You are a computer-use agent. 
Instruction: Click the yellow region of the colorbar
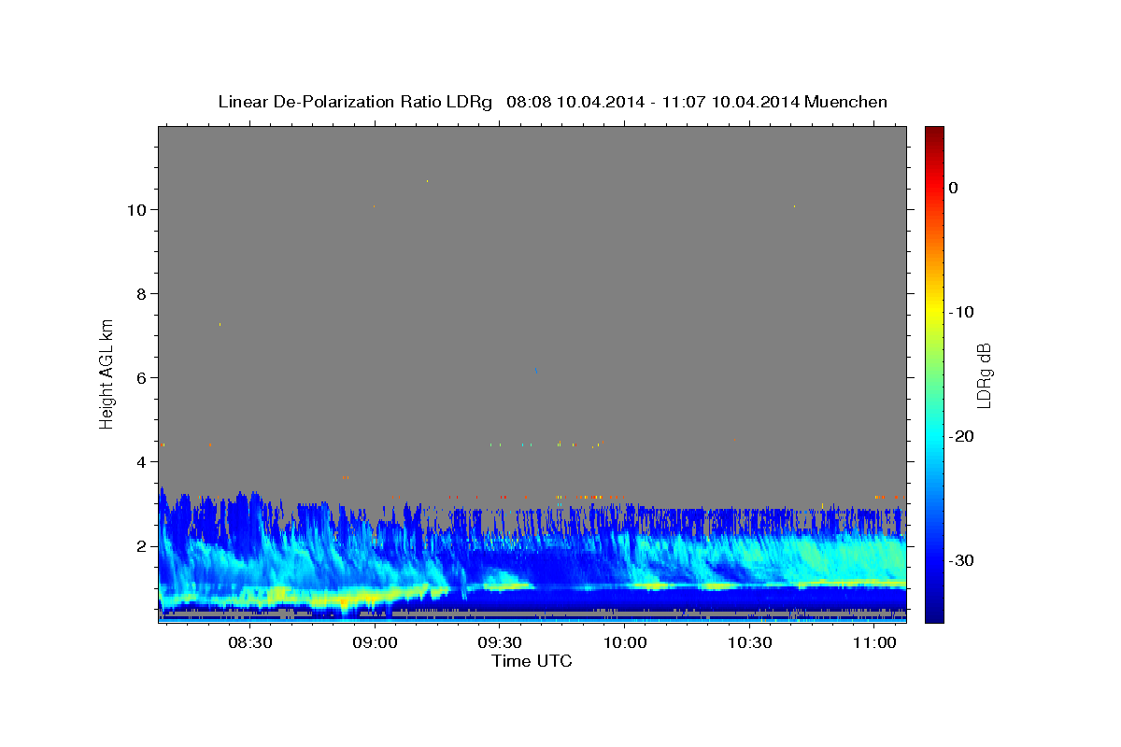tap(934, 312)
